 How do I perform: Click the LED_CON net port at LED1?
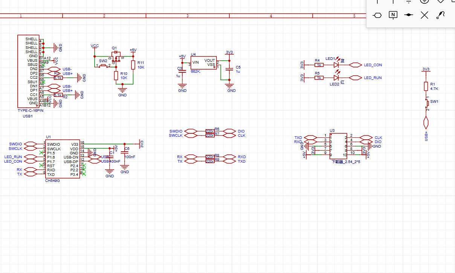(355, 65)
